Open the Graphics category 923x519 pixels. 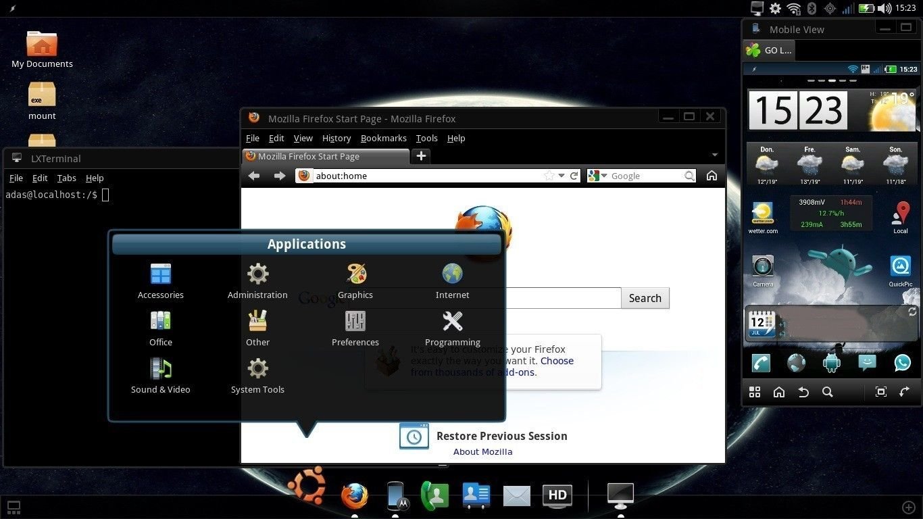tap(355, 281)
